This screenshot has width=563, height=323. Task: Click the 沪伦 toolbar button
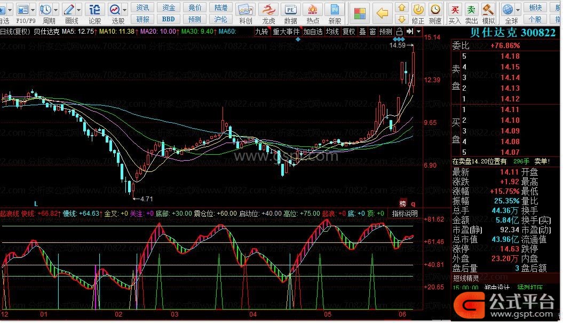pos(221,19)
